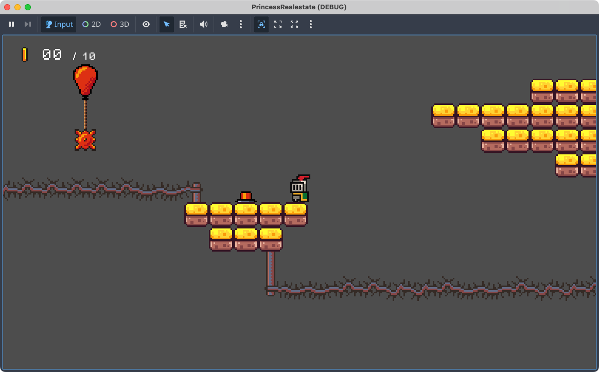Click the coin counter display
This screenshot has height=372, width=599.
click(59, 55)
